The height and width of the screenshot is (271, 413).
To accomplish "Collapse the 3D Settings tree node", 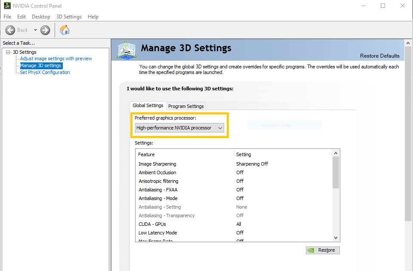I will [8, 52].
